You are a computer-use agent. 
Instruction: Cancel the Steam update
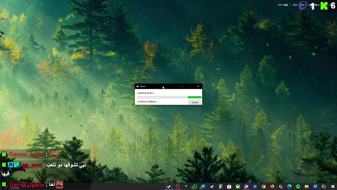click(195, 102)
